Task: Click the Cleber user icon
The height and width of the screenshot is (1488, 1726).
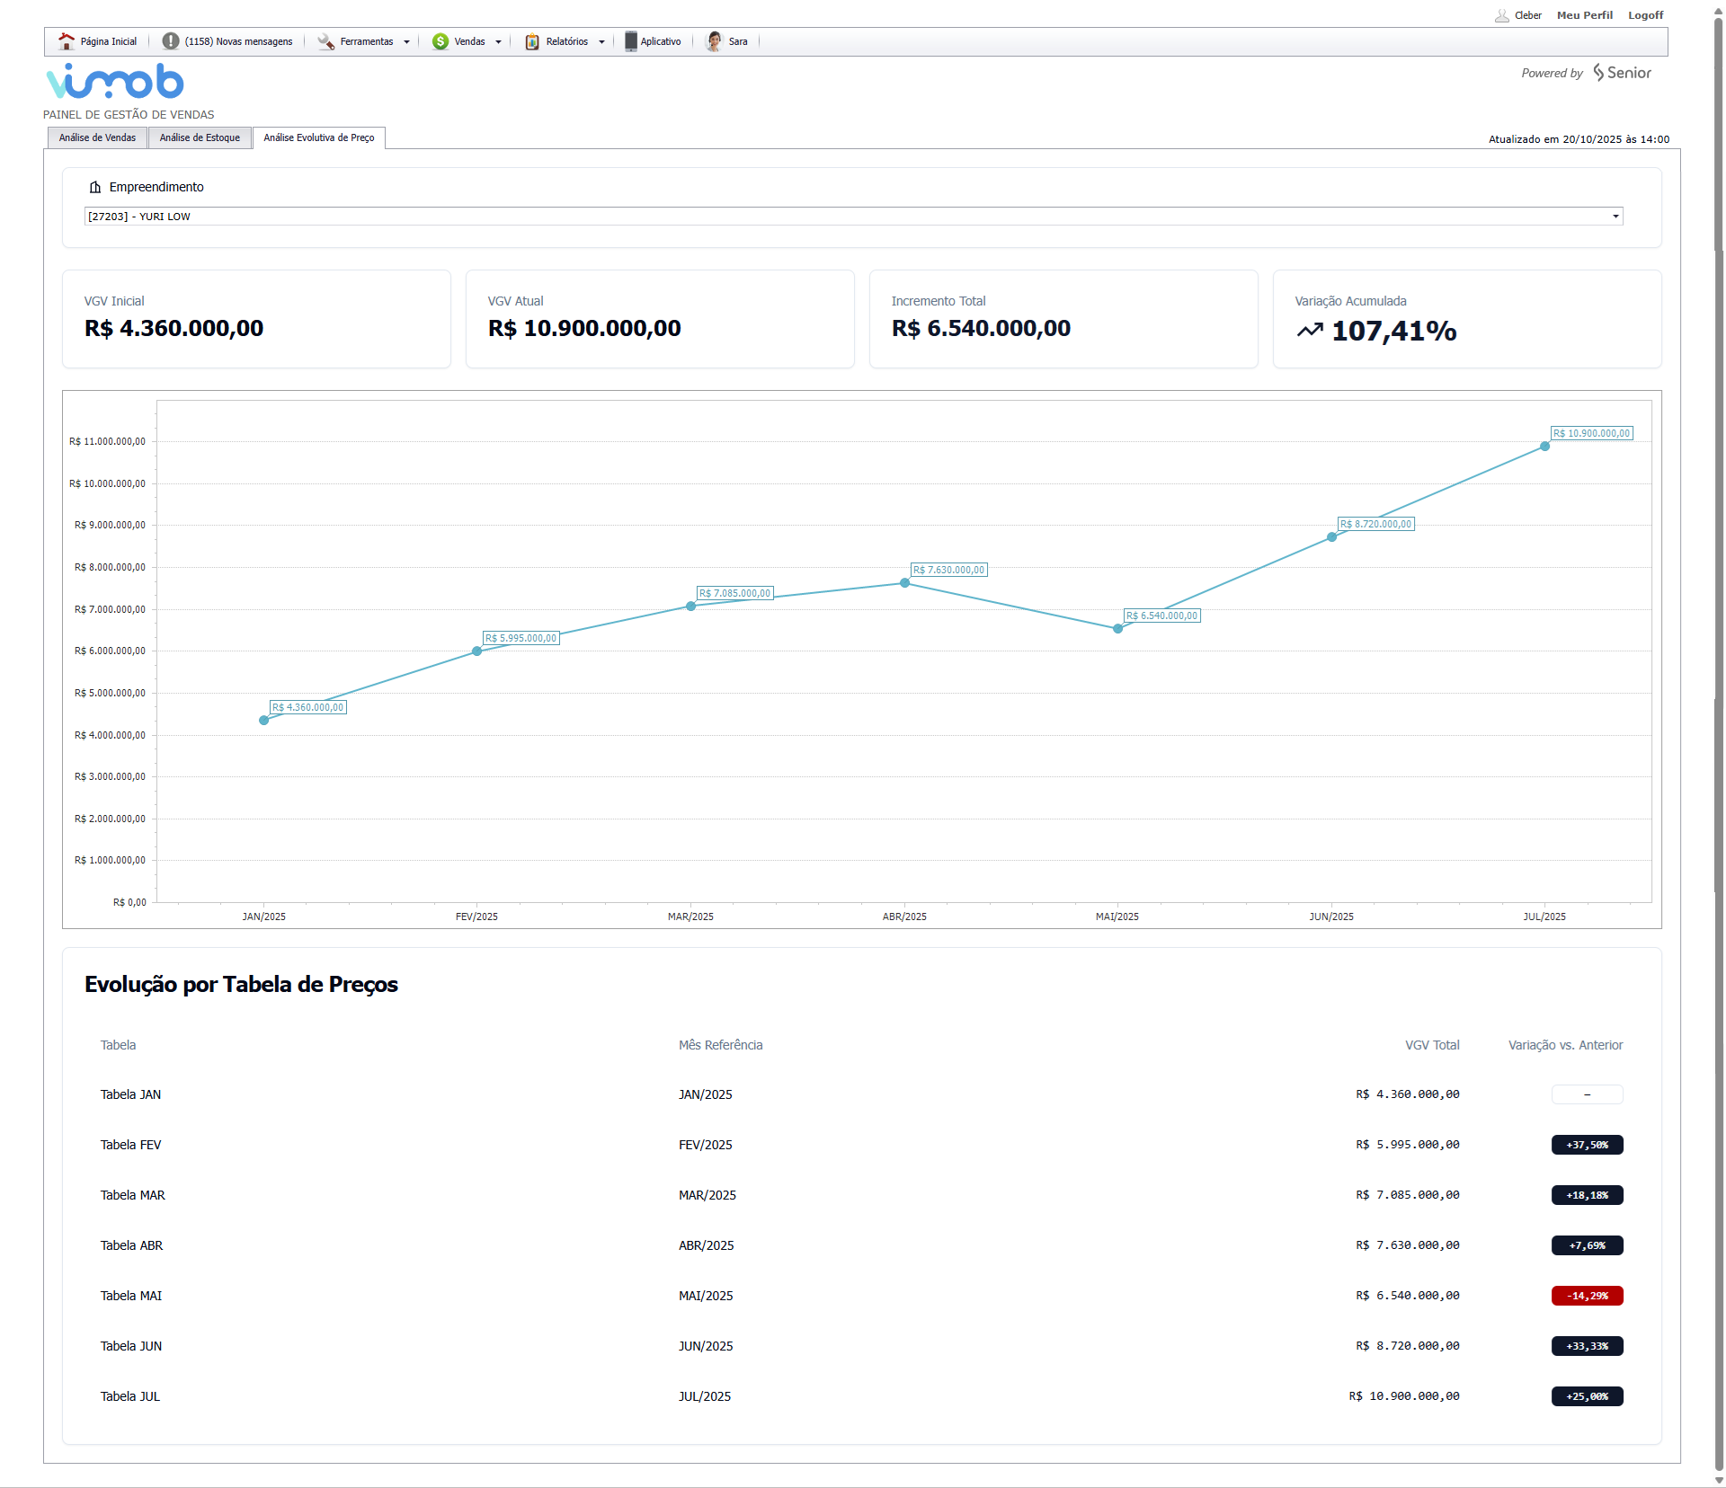Action: (x=1501, y=15)
